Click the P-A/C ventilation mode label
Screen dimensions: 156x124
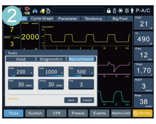[x=143, y=11]
